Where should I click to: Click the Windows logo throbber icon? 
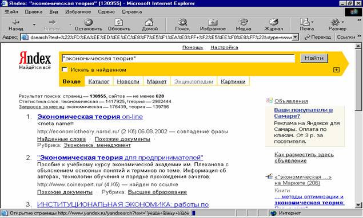(x=353, y=12)
